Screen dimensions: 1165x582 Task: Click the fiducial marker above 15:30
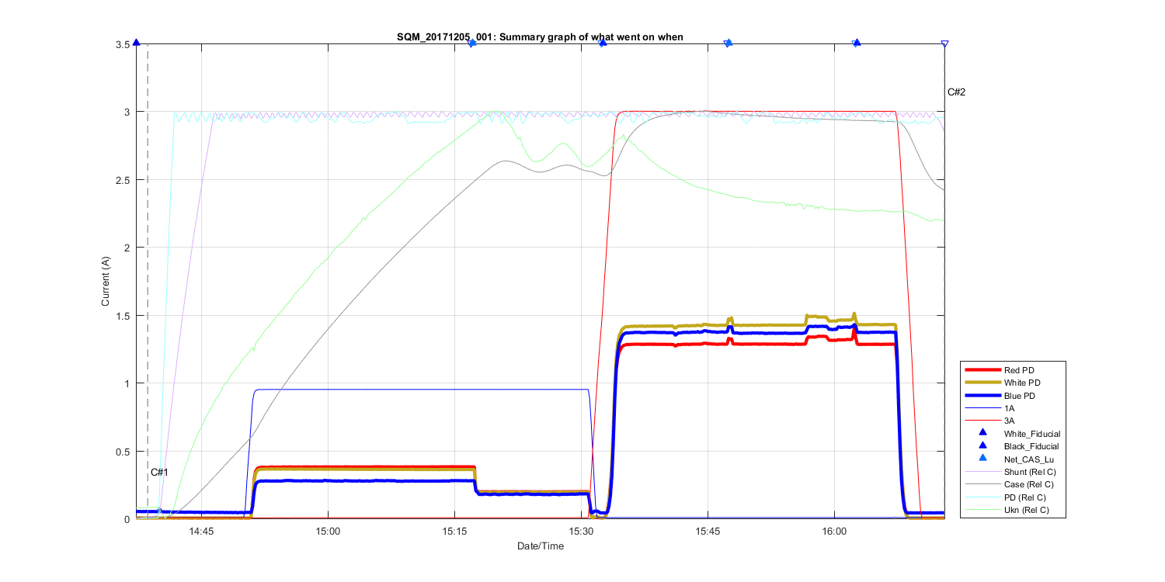(x=603, y=43)
